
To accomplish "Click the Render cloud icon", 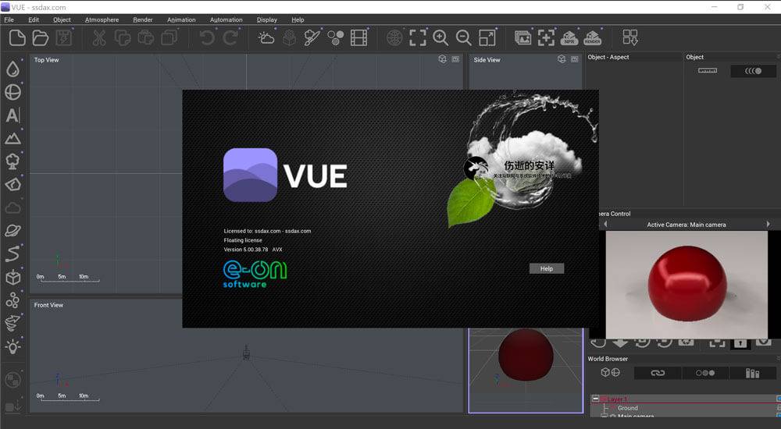I will [593, 37].
